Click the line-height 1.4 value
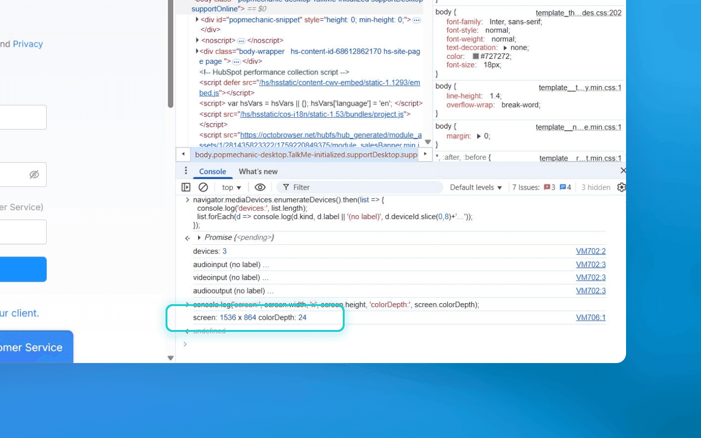This screenshot has height=438, width=701. pyautogui.click(x=495, y=96)
